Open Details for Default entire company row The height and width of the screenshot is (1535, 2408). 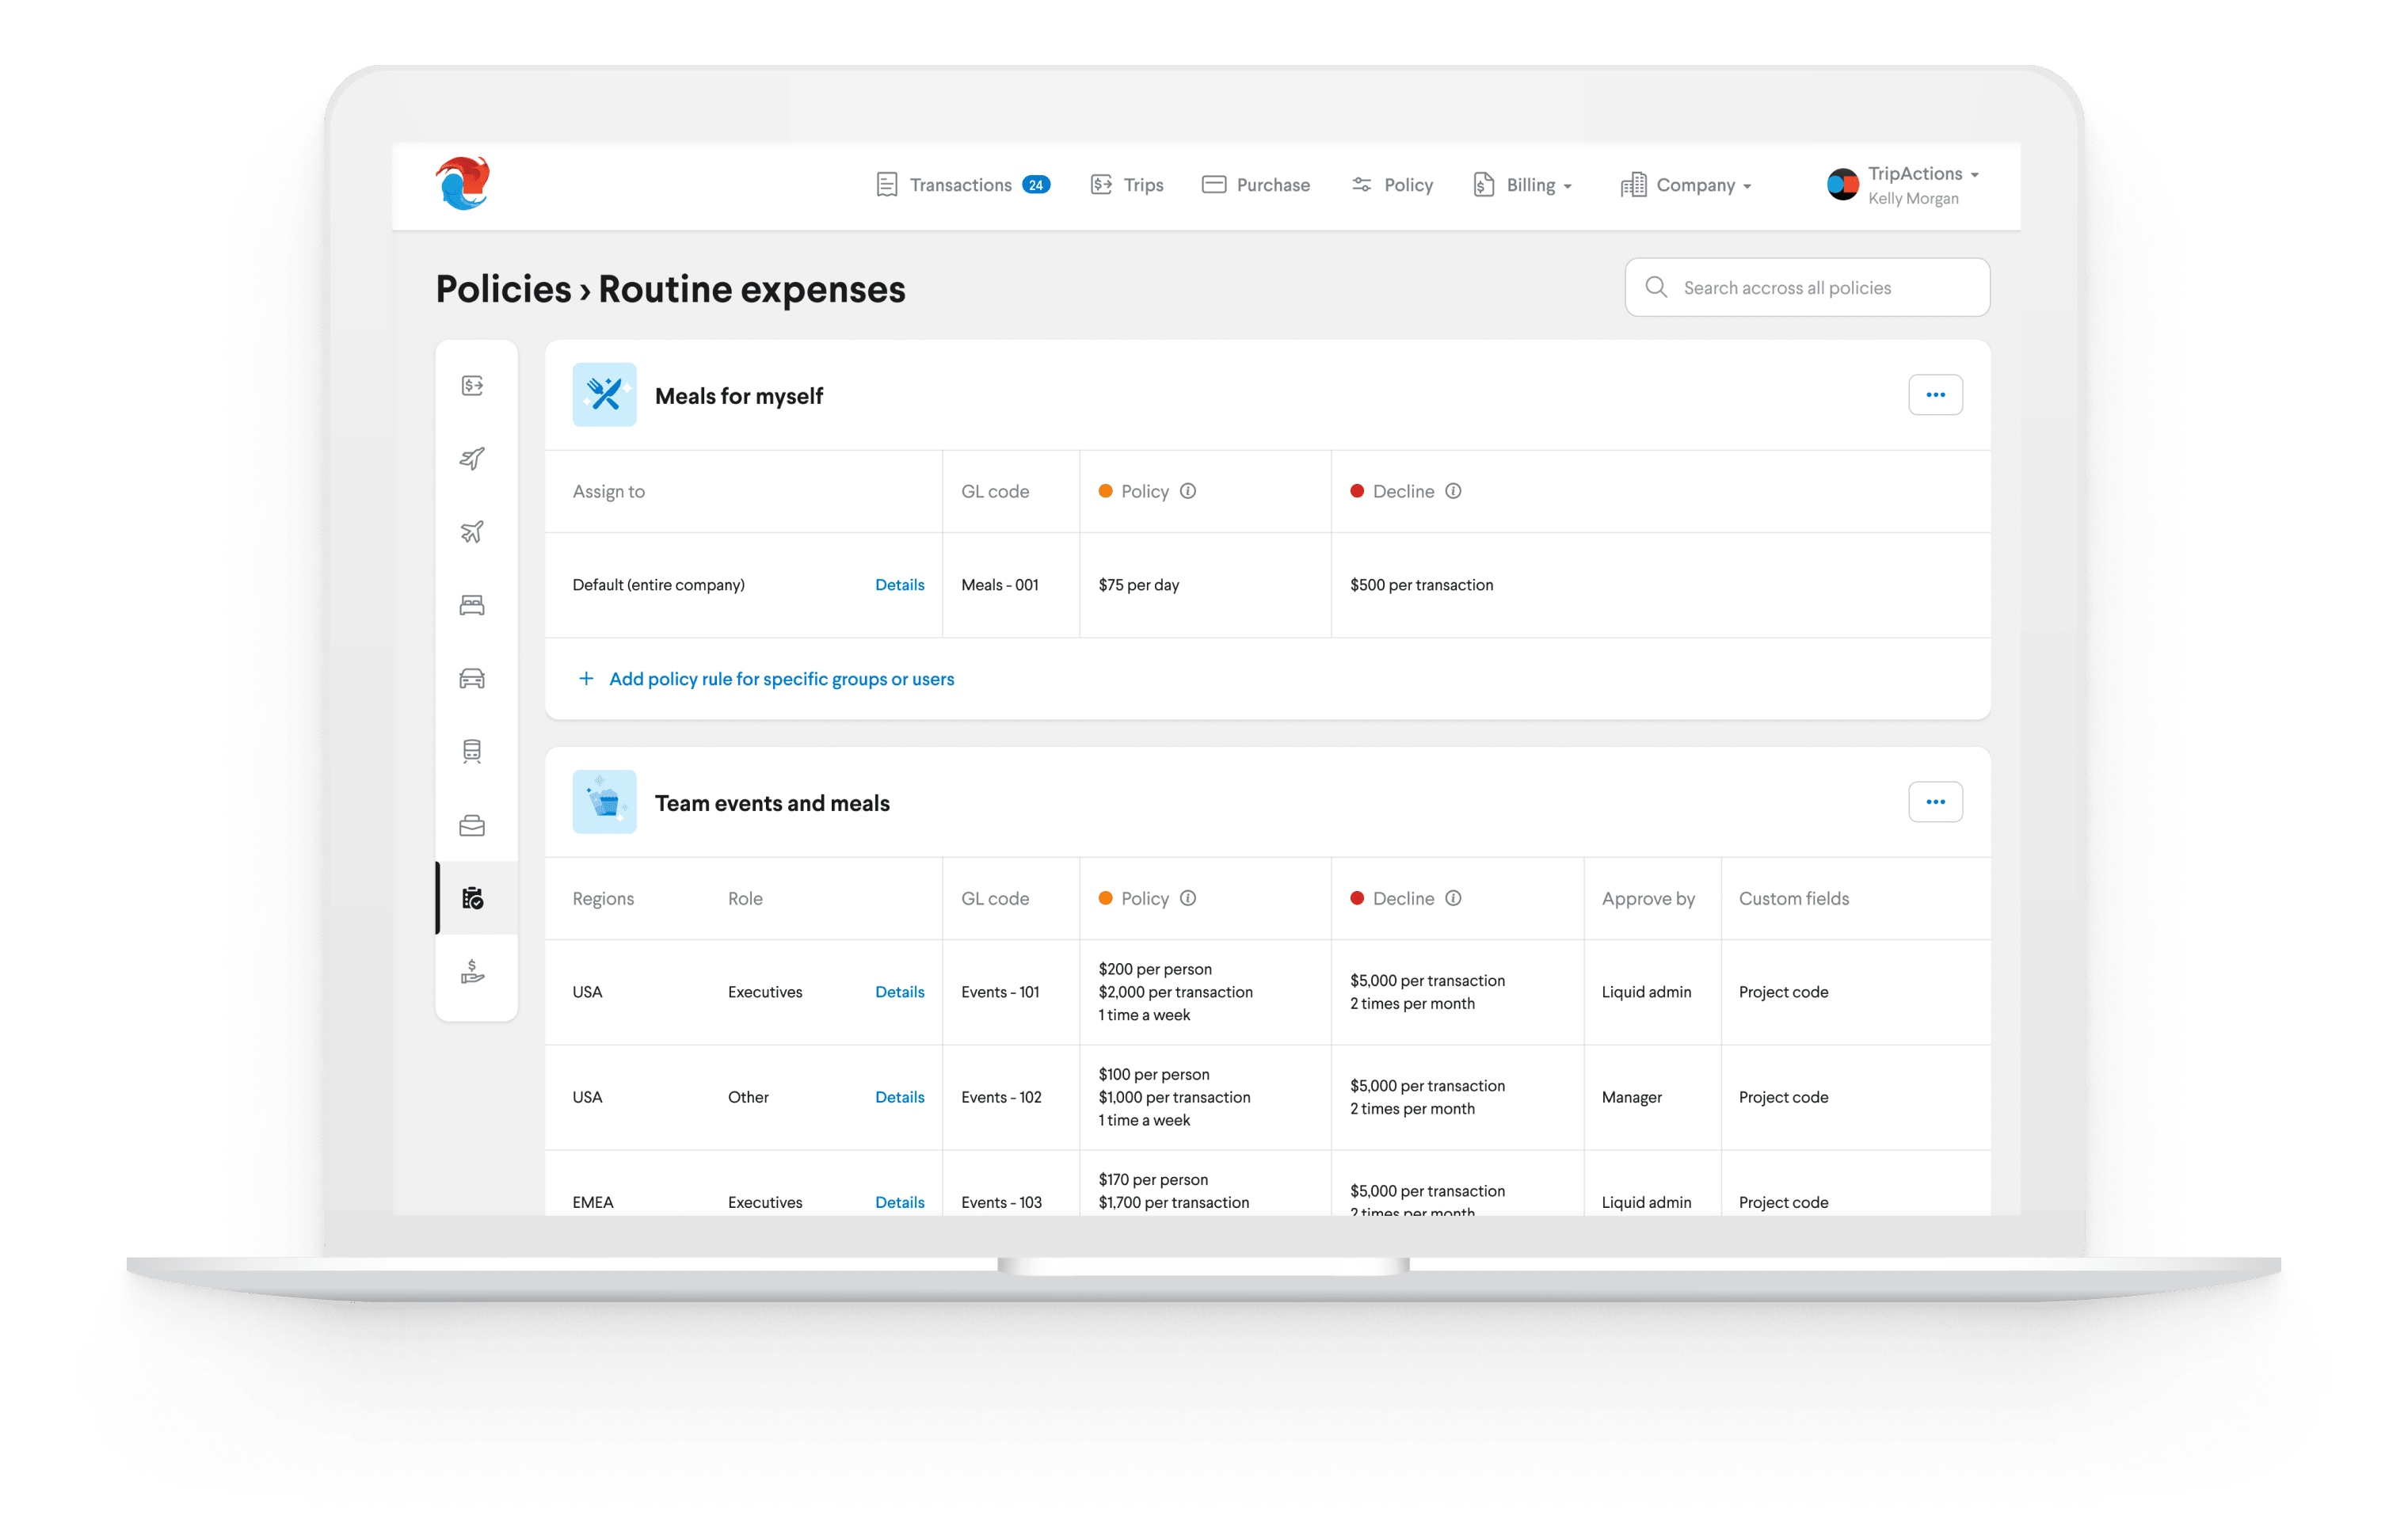point(899,585)
